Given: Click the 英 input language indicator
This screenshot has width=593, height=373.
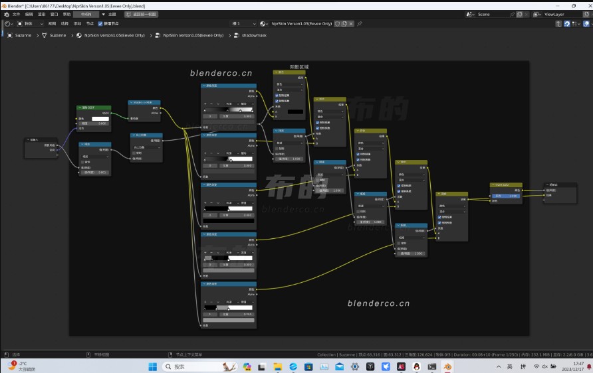Looking at the screenshot, I should pos(510,366).
